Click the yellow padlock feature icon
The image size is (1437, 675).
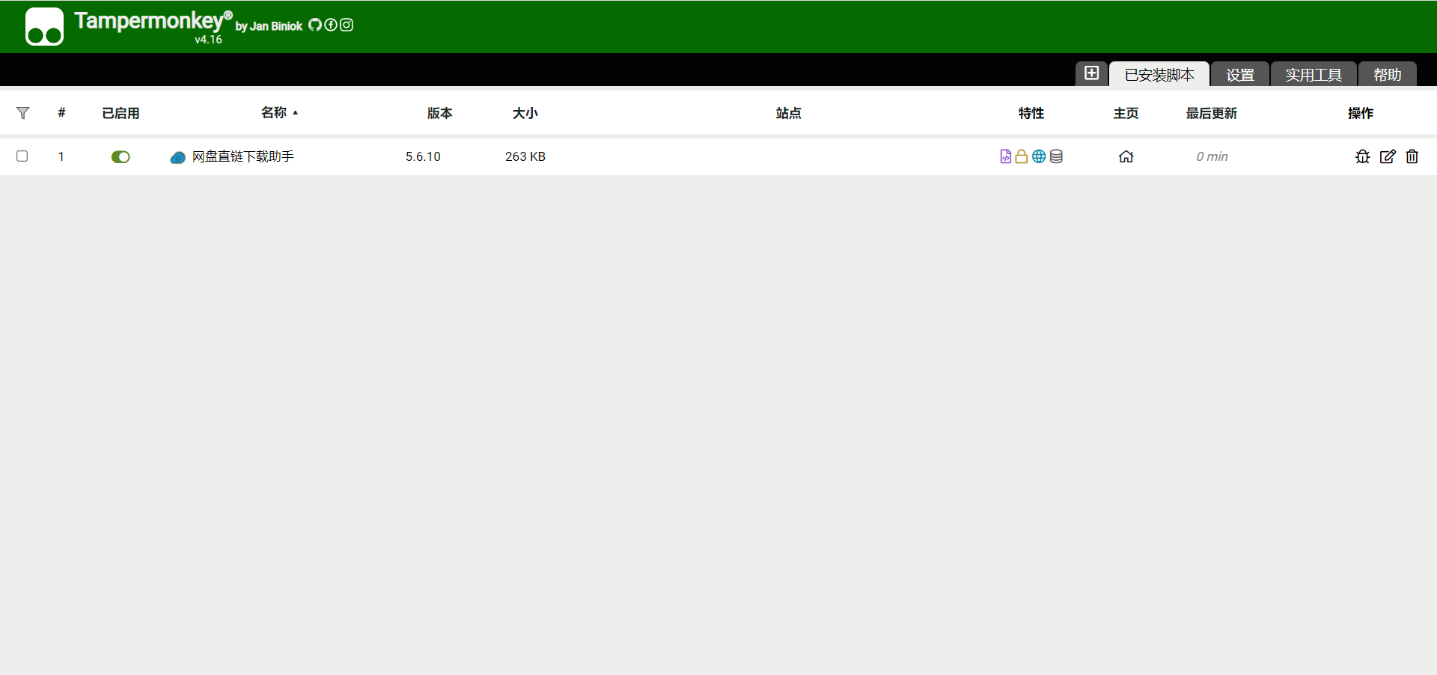click(1021, 156)
